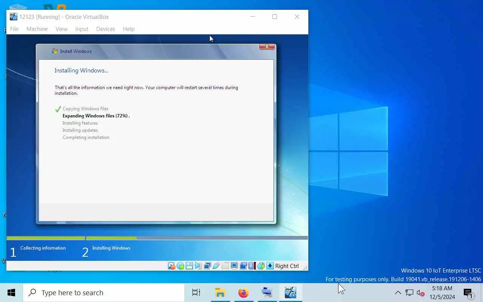Screen dimensions: 483x302
Task: Minimize the Oracle VirtualBox window
Action: pos(253,17)
